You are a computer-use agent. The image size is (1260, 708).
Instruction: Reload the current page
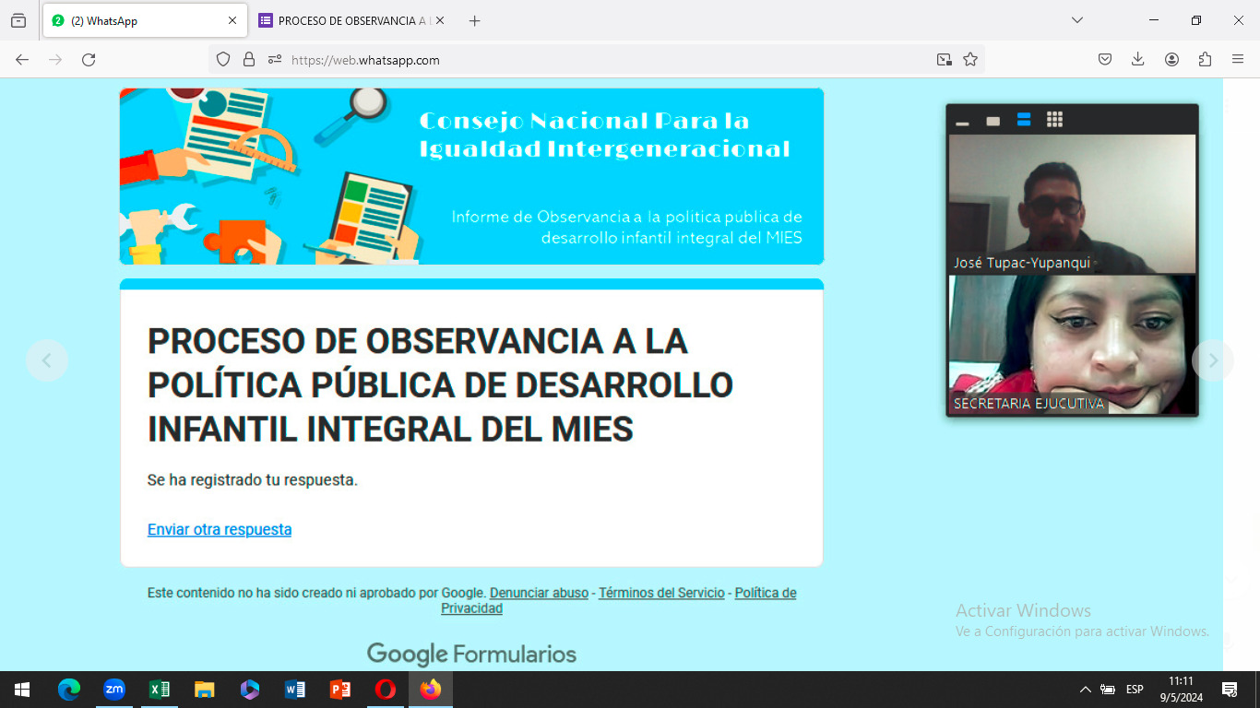coord(89,60)
